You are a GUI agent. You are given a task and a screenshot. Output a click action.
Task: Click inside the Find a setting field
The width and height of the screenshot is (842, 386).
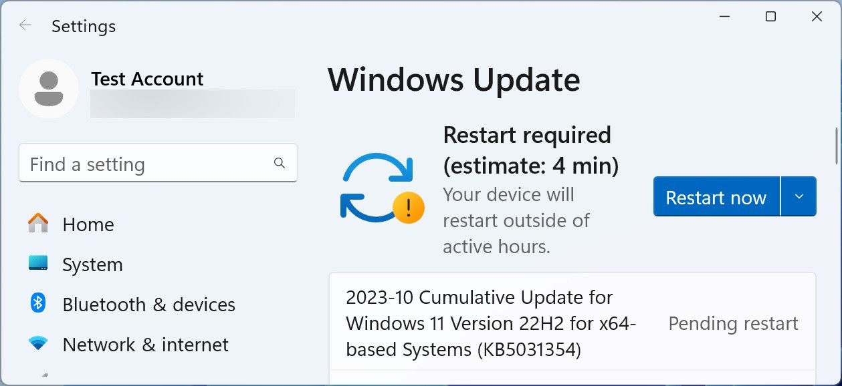(x=134, y=163)
